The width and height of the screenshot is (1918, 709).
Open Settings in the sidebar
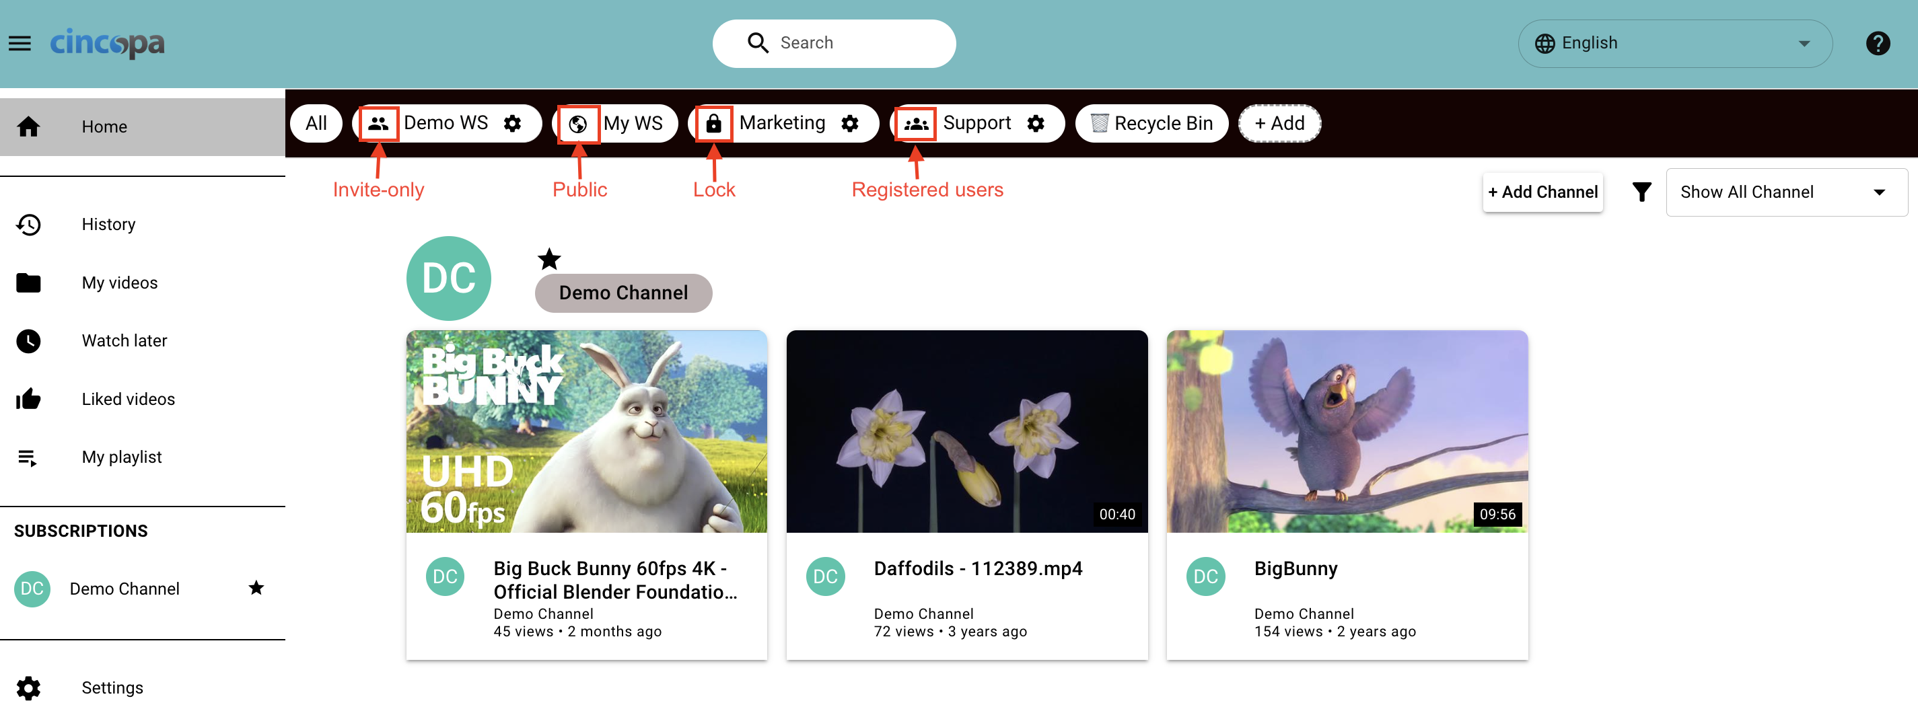click(x=112, y=687)
